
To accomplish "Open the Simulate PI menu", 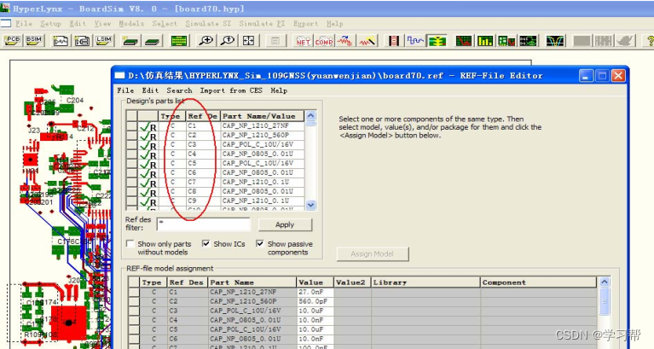I will tap(262, 23).
